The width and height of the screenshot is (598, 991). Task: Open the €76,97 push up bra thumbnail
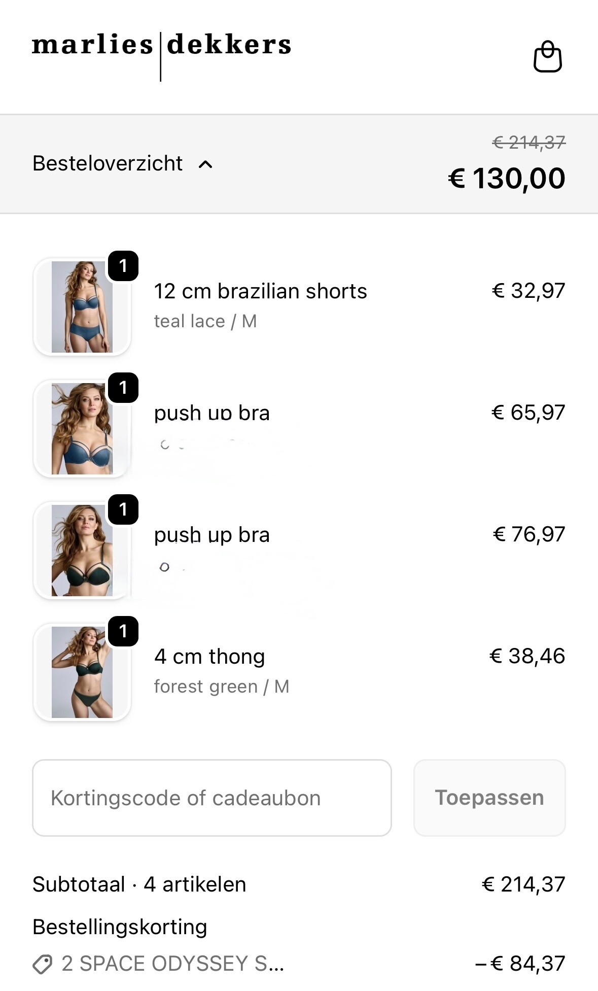pyautogui.click(x=82, y=551)
